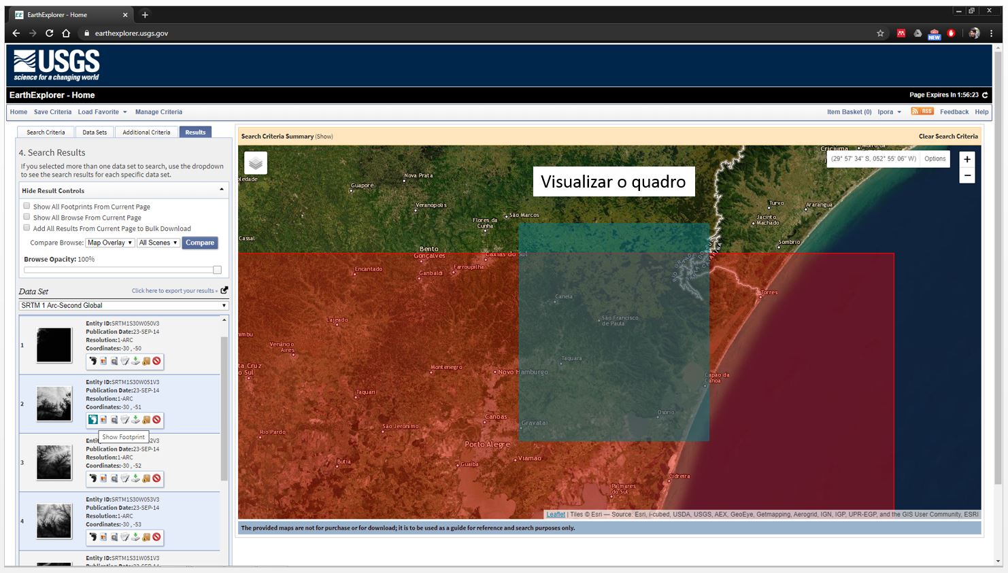Expand the Map Overlay compare dropdown

(110, 243)
